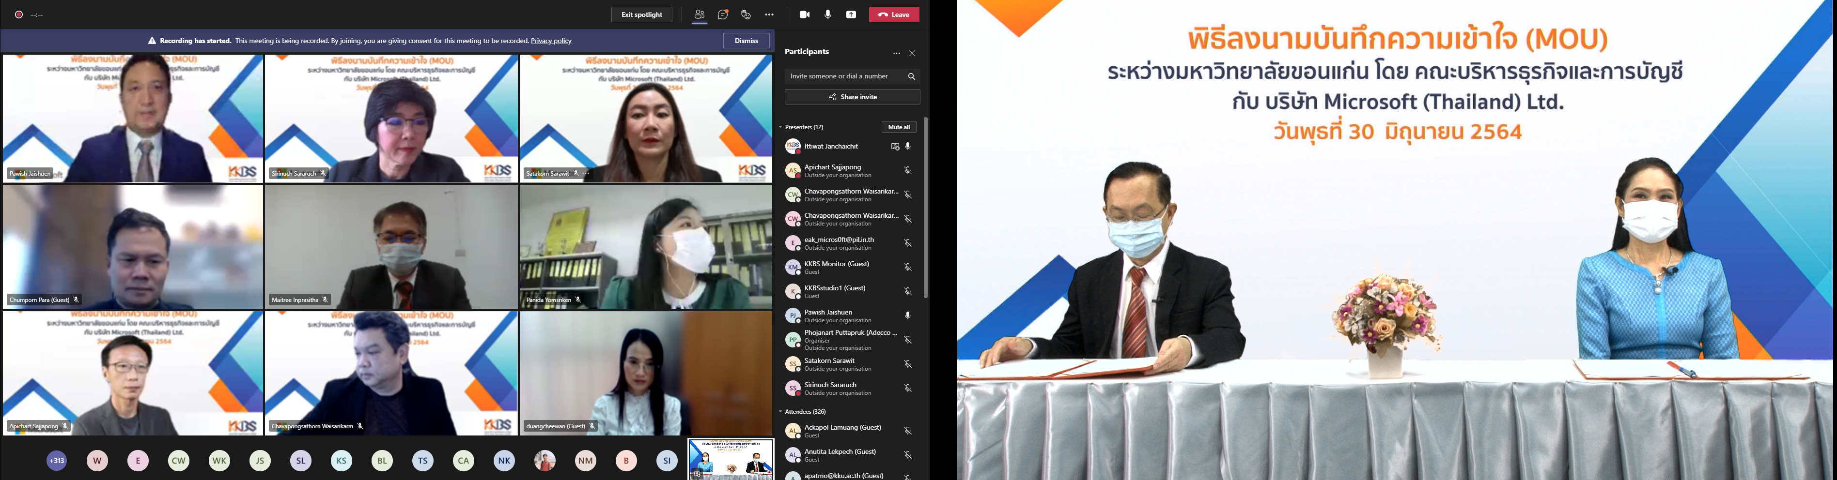Screen dimensions: 1837x480
Task: Select Pawish Jaishuen video tile
Action: (133, 118)
